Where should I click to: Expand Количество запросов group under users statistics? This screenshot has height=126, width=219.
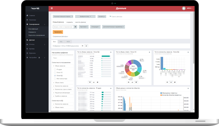point(63,86)
